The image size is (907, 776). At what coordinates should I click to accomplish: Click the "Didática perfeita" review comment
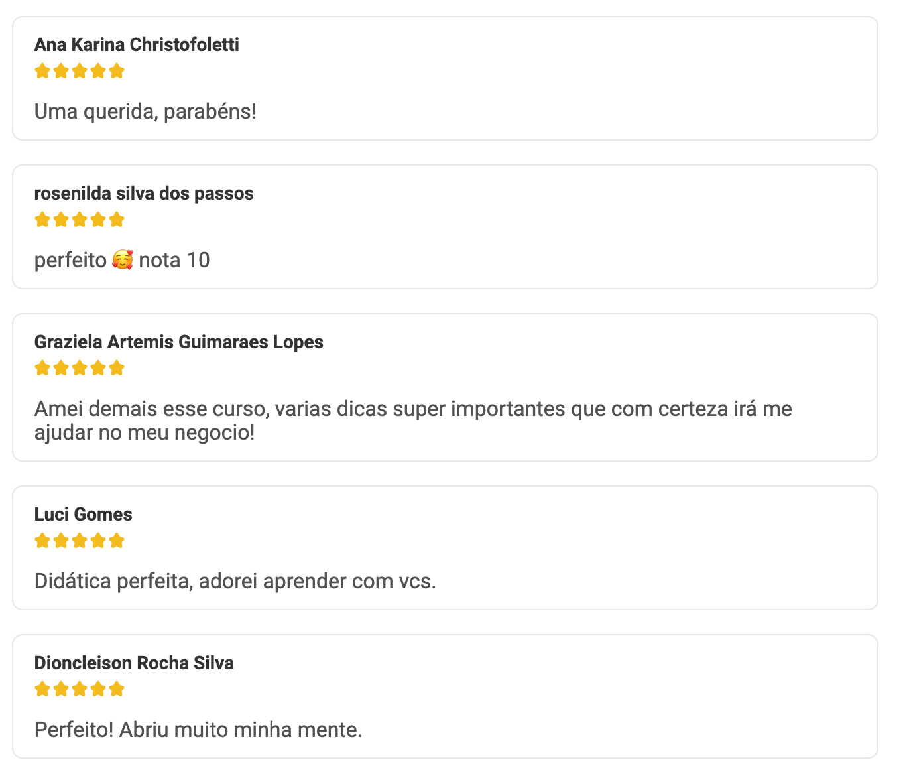(x=235, y=581)
